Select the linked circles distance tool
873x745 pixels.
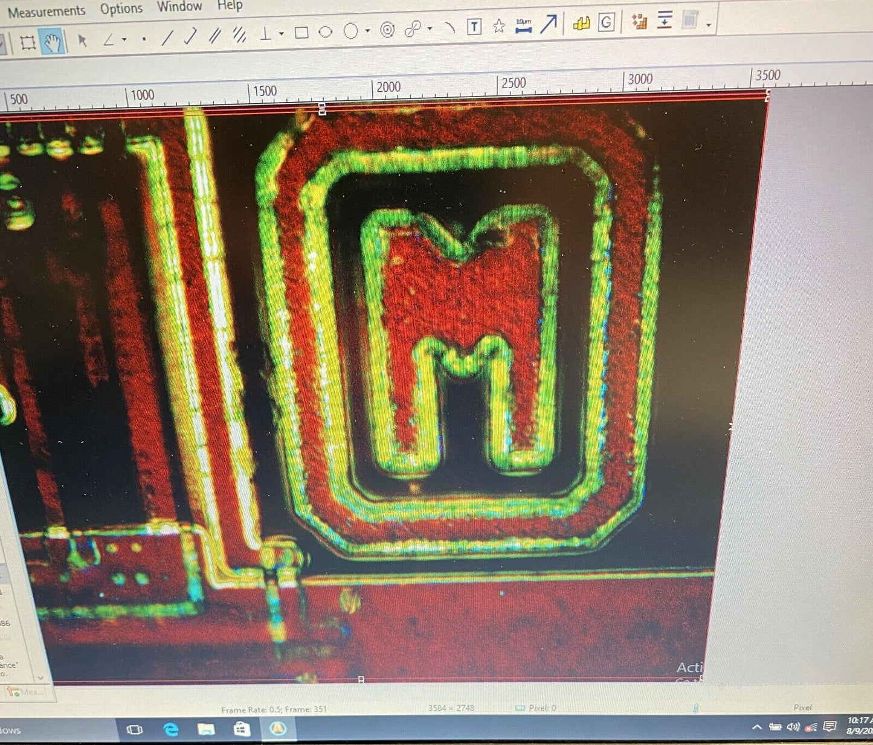pyautogui.click(x=413, y=29)
